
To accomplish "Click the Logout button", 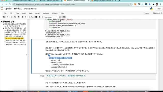I will click(159, 9).
